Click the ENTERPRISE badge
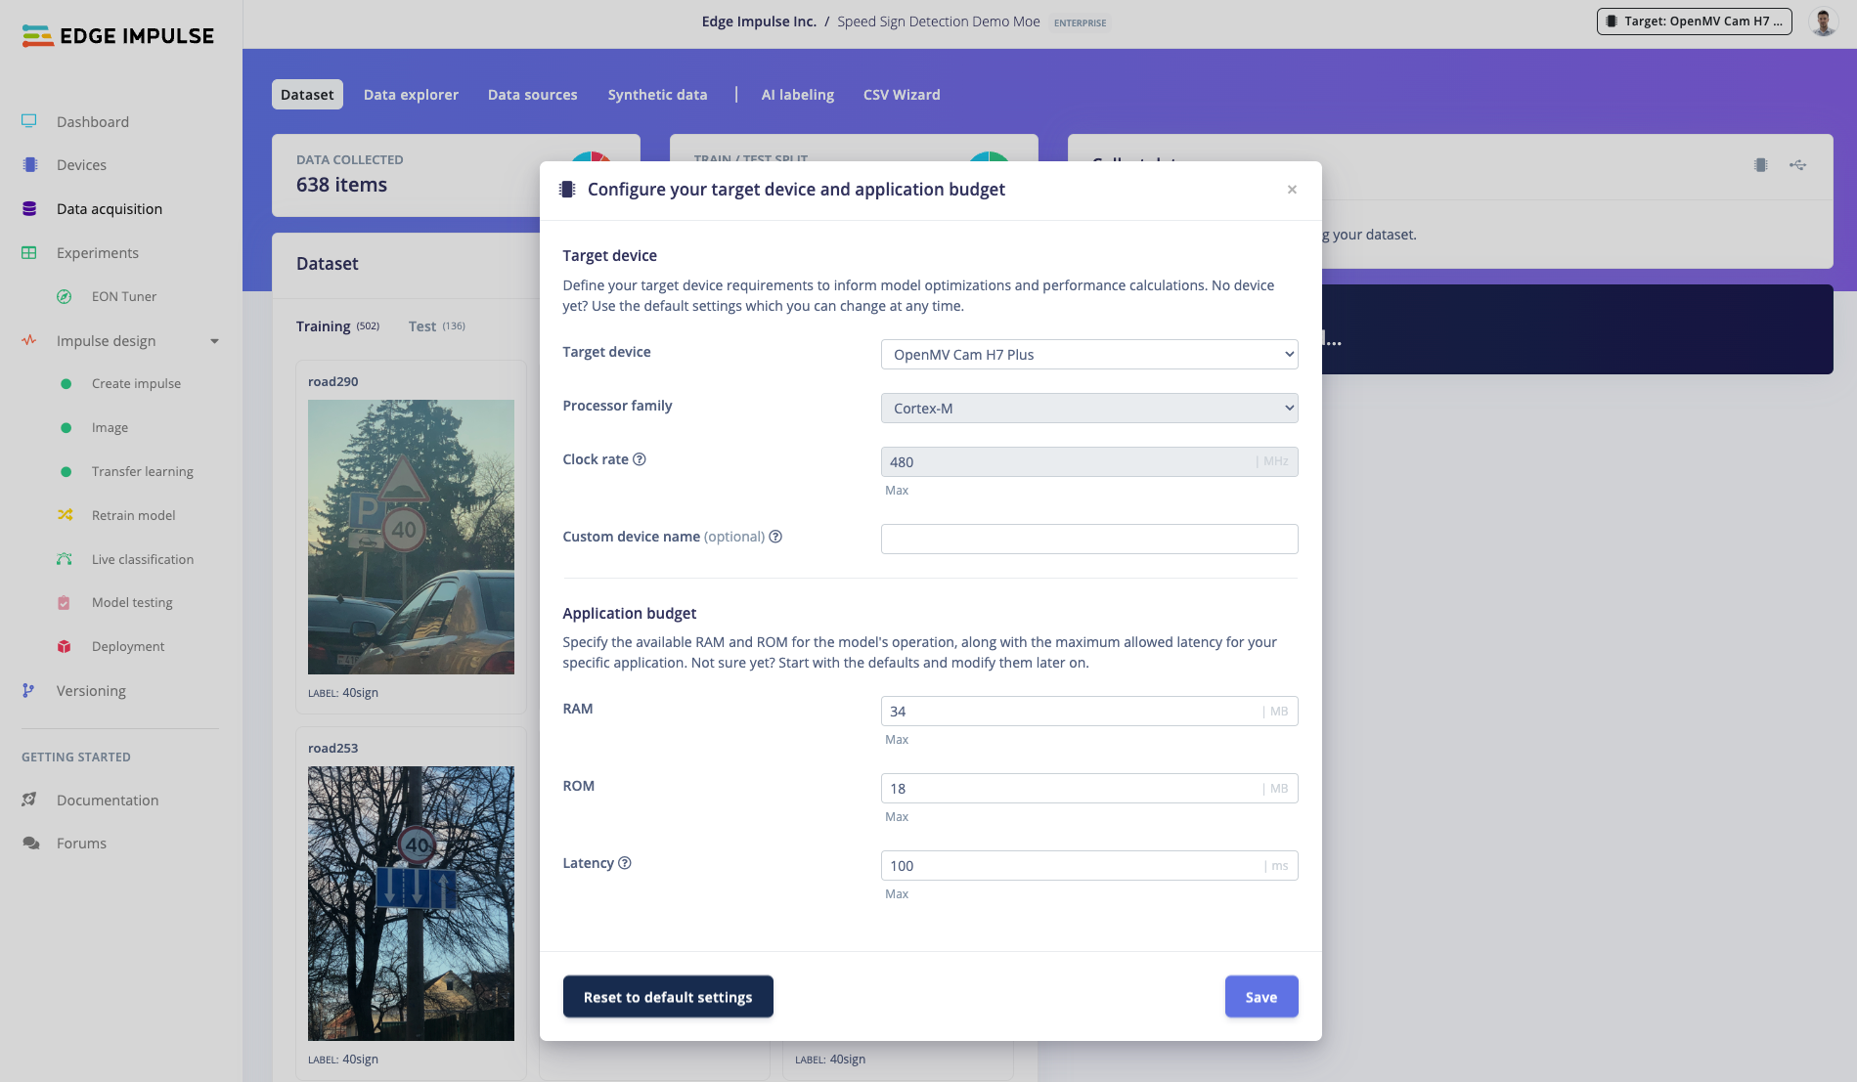 [1080, 22]
